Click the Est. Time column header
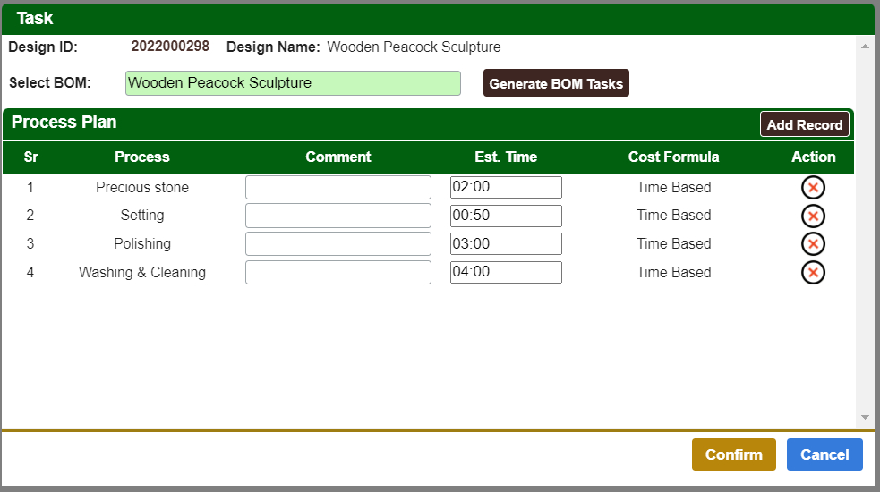 (x=506, y=157)
